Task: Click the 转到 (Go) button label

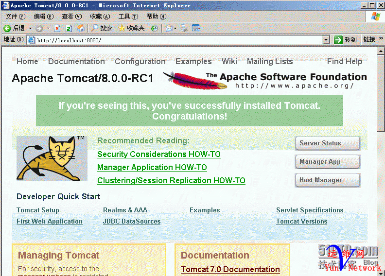Action: 350,40
